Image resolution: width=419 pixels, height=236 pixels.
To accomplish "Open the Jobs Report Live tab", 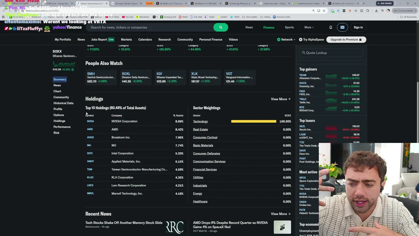I will 102,40.
